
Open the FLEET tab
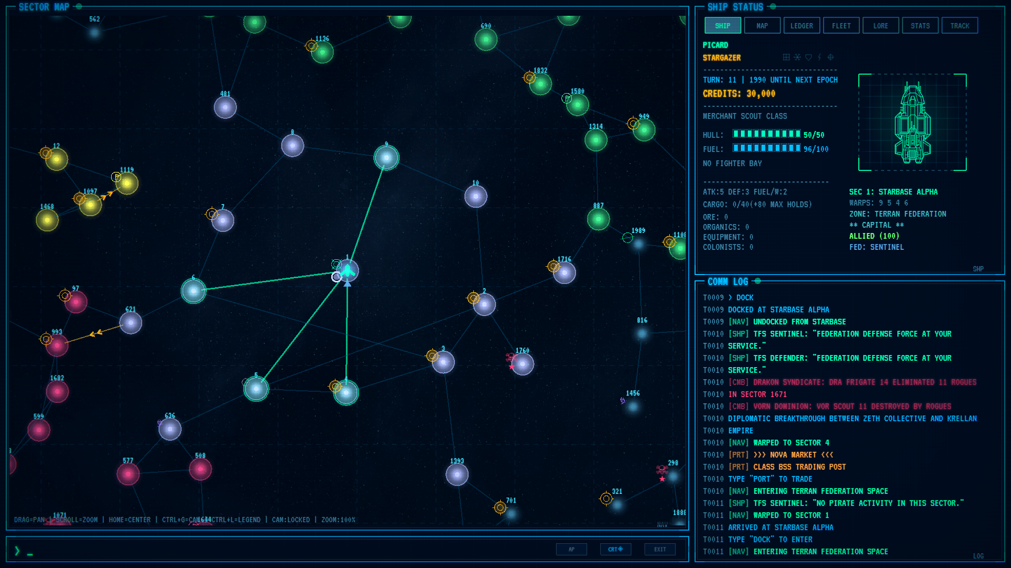(841, 25)
